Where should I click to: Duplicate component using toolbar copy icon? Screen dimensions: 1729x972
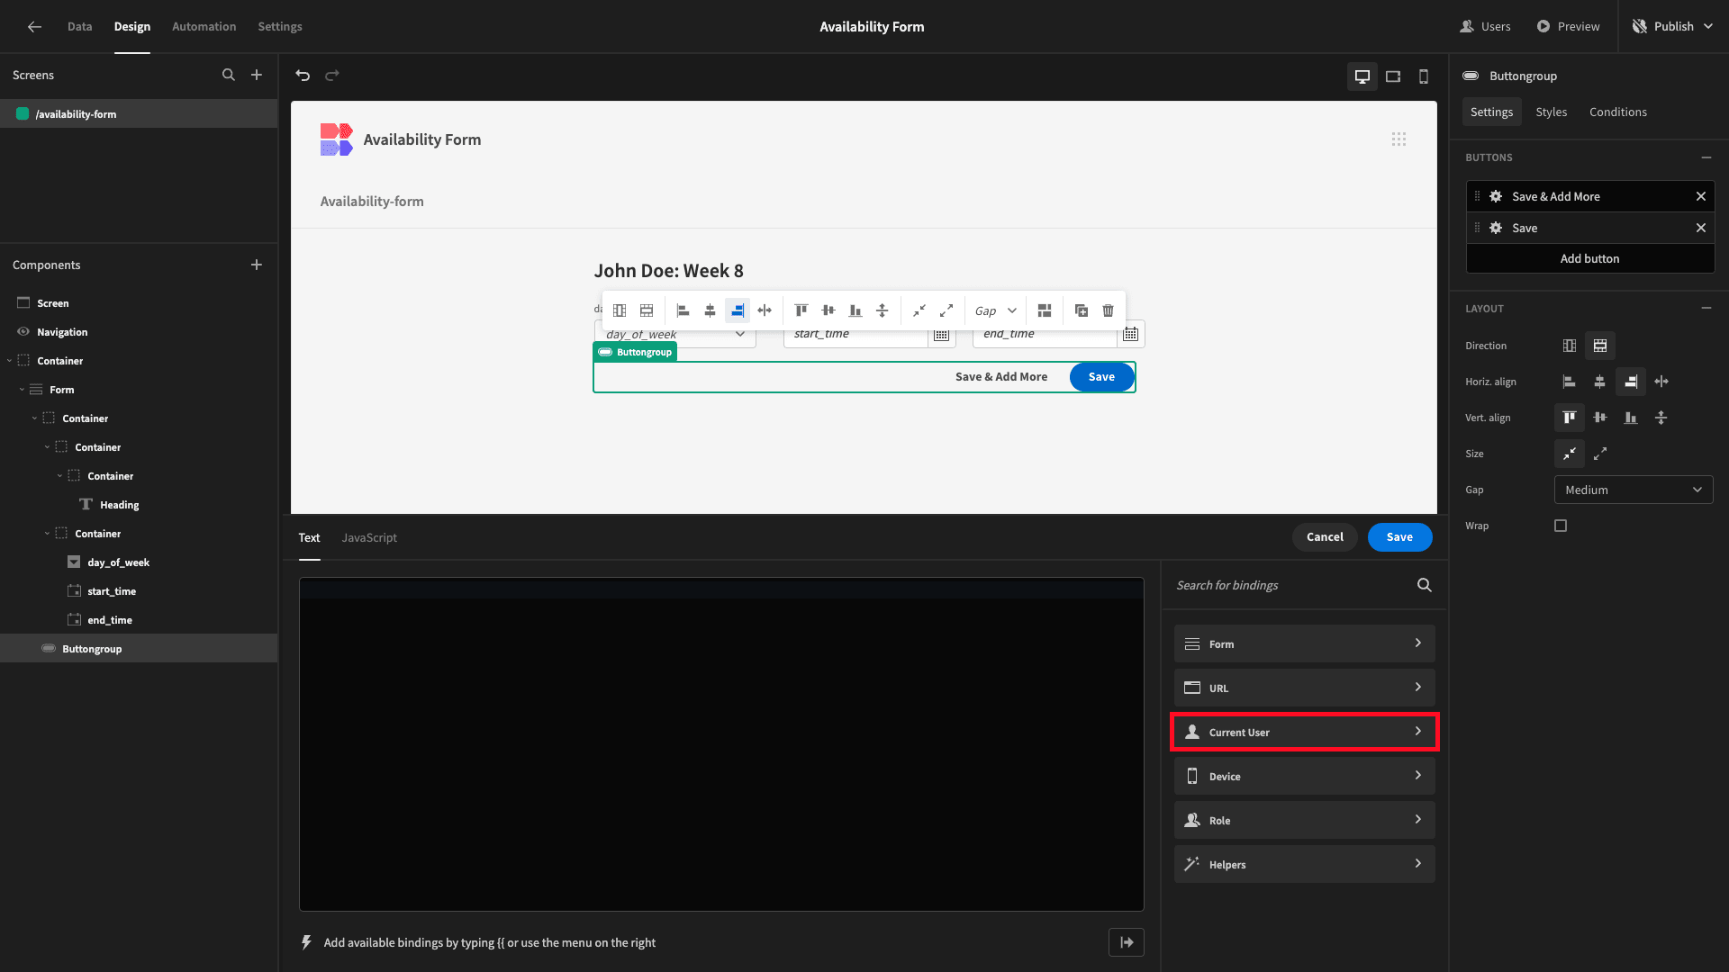[x=1082, y=310]
